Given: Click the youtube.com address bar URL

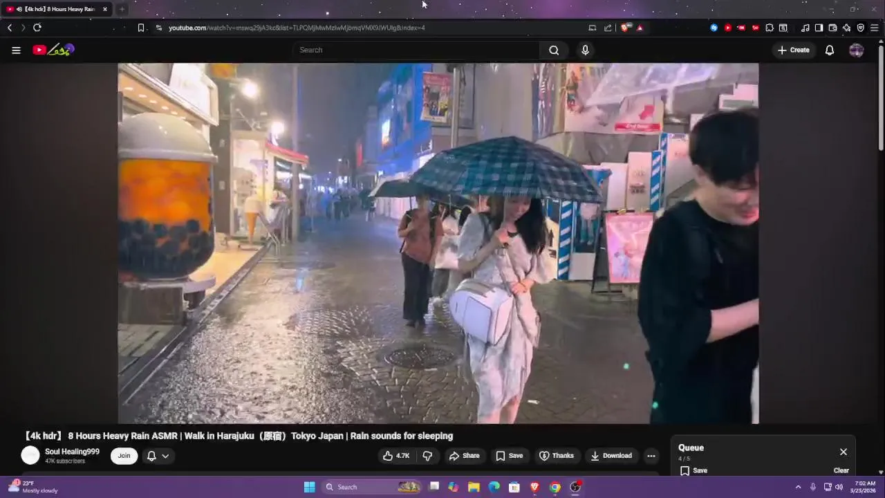Looking at the screenshot, I should pos(297,28).
